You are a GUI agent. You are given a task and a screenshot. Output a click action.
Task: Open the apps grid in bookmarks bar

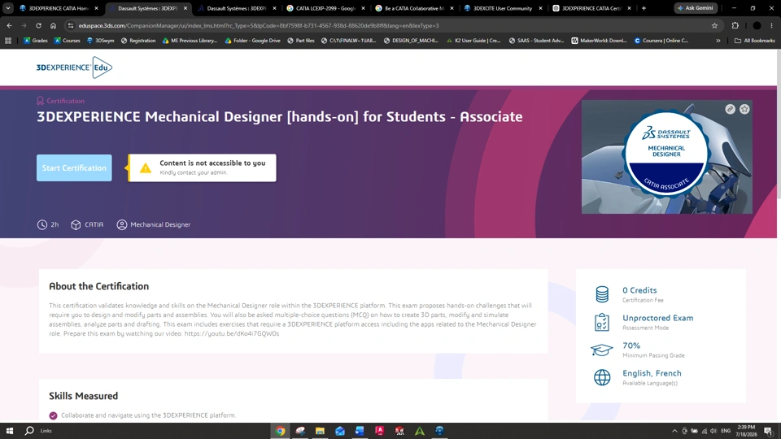(8, 41)
